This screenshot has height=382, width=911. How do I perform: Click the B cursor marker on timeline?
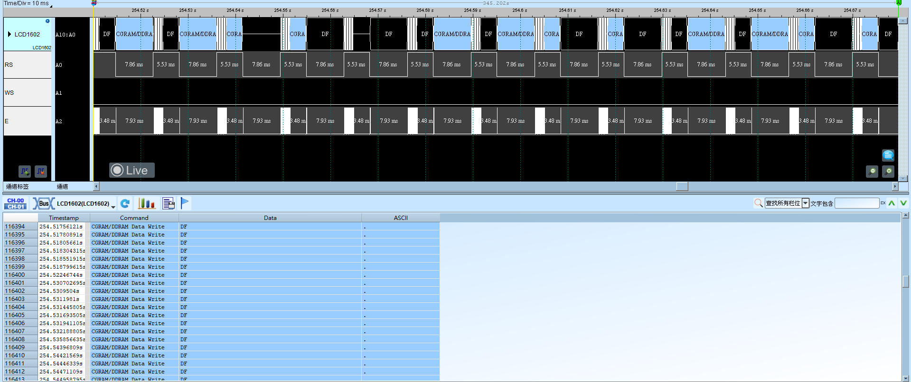pos(94,3)
